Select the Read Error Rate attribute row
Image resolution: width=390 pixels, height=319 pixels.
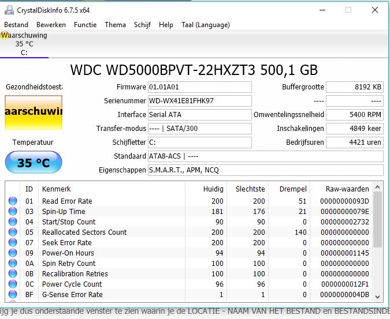tap(189, 201)
